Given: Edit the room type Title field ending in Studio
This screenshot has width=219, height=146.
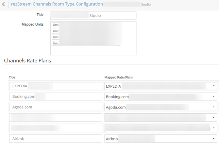Looking at the screenshot, I should pos(93,15).
